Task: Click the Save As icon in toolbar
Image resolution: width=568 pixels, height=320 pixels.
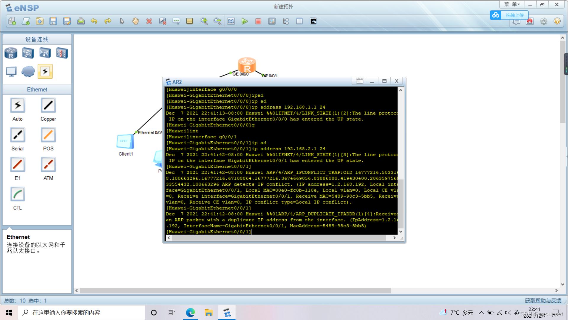Action: click(x=67, y=21)
